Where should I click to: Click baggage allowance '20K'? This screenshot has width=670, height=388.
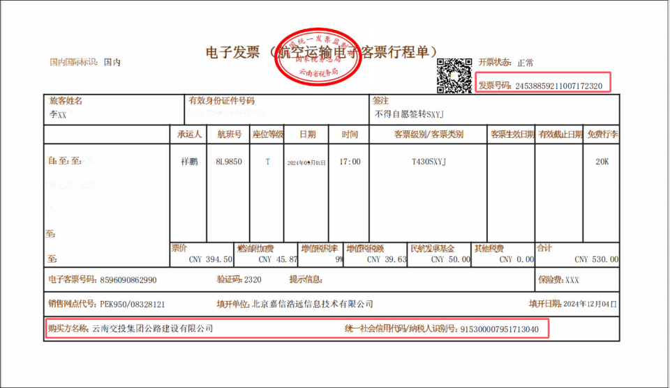(602, 162)
